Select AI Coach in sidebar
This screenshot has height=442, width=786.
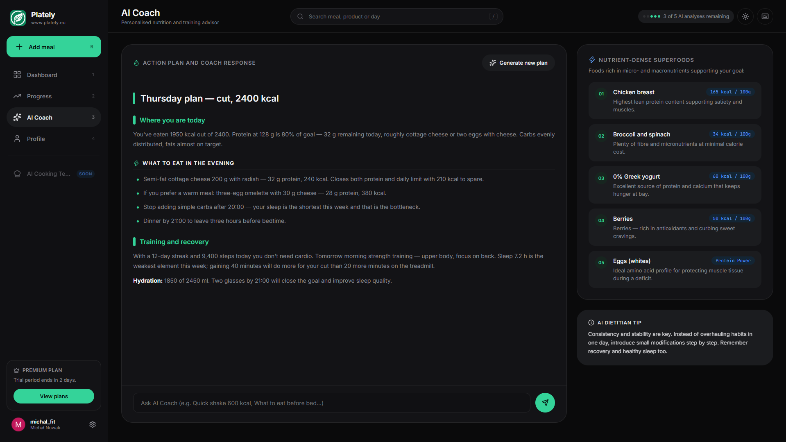[54, 117]
